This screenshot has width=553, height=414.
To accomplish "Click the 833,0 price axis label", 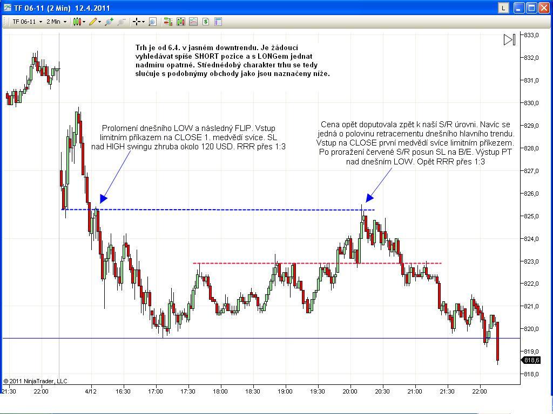I will click(532, 35).
